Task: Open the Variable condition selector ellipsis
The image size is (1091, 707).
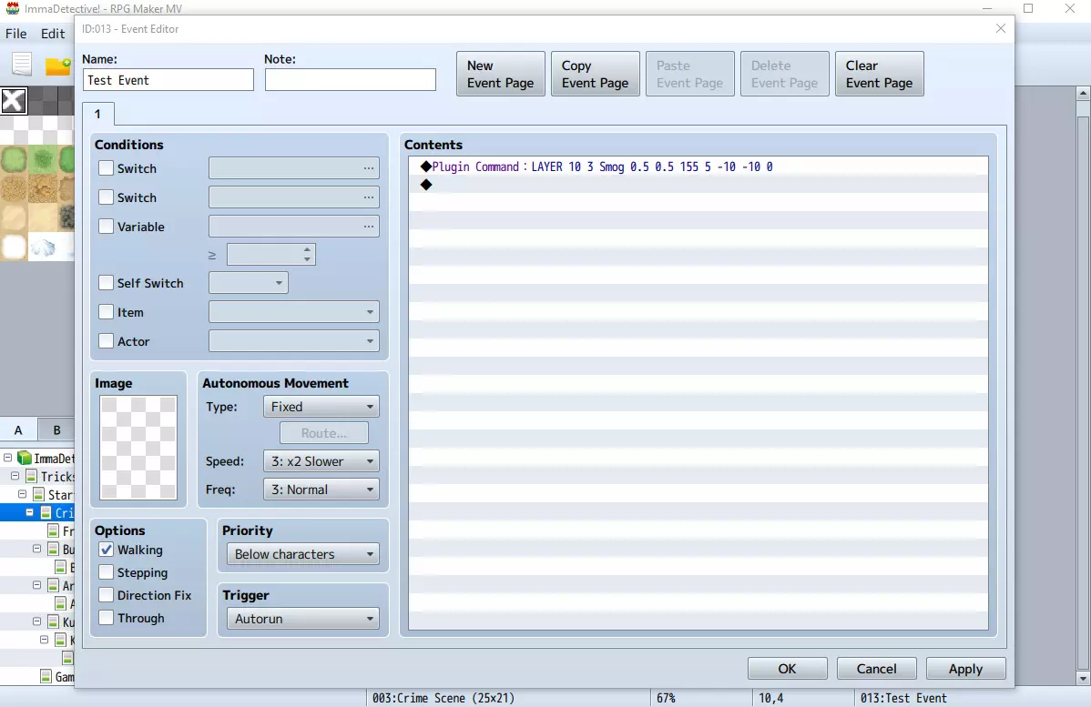Action: (368, 227)
